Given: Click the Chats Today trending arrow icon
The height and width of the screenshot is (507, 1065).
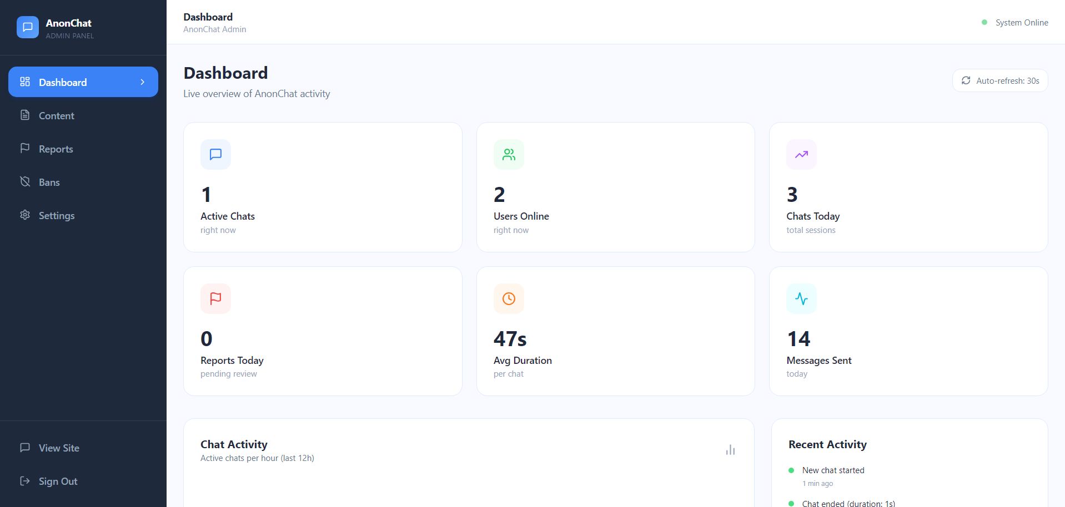Looking at the screenshot, I should pos(801,154).
